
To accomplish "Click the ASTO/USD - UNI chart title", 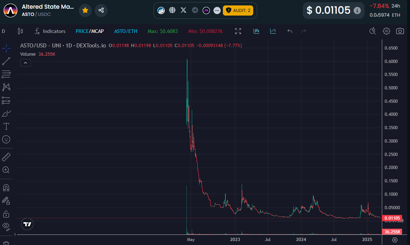I will point(63,45).
